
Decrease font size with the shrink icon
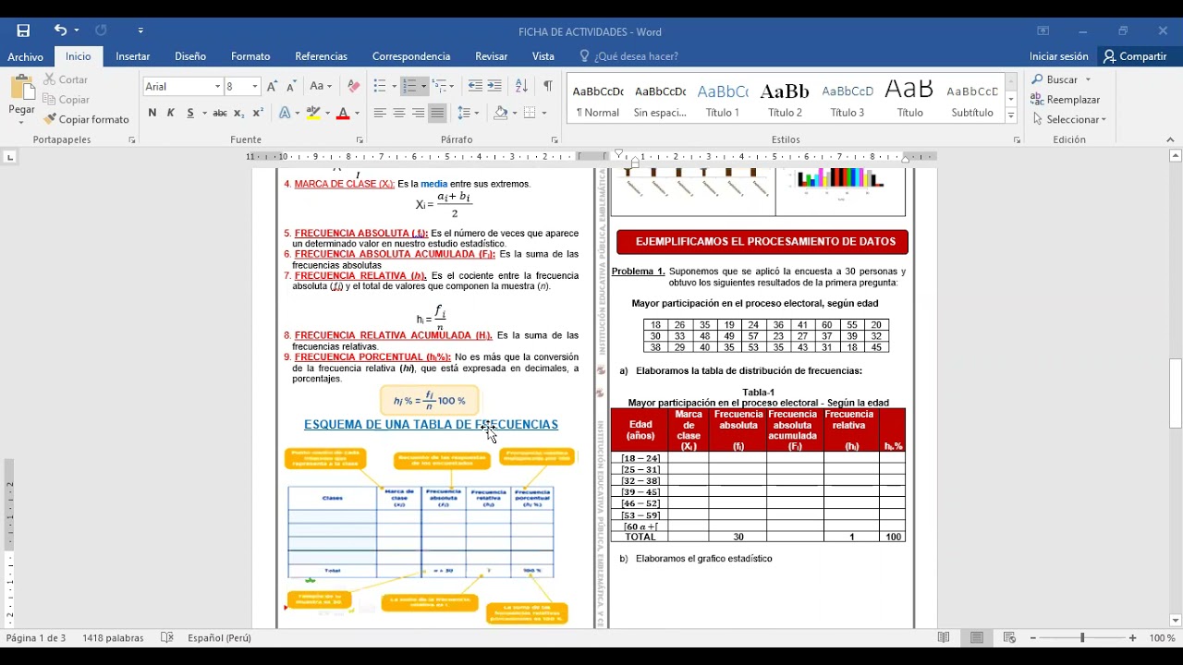point(292,86)
